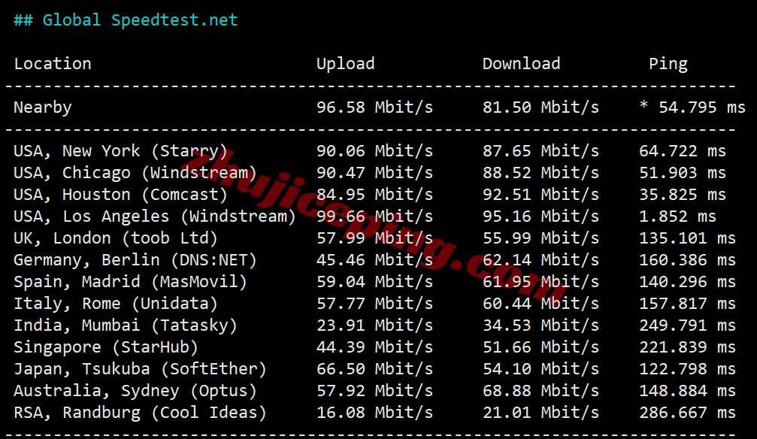
Task: Click the Location column header
Action: (x=53, y=64)
